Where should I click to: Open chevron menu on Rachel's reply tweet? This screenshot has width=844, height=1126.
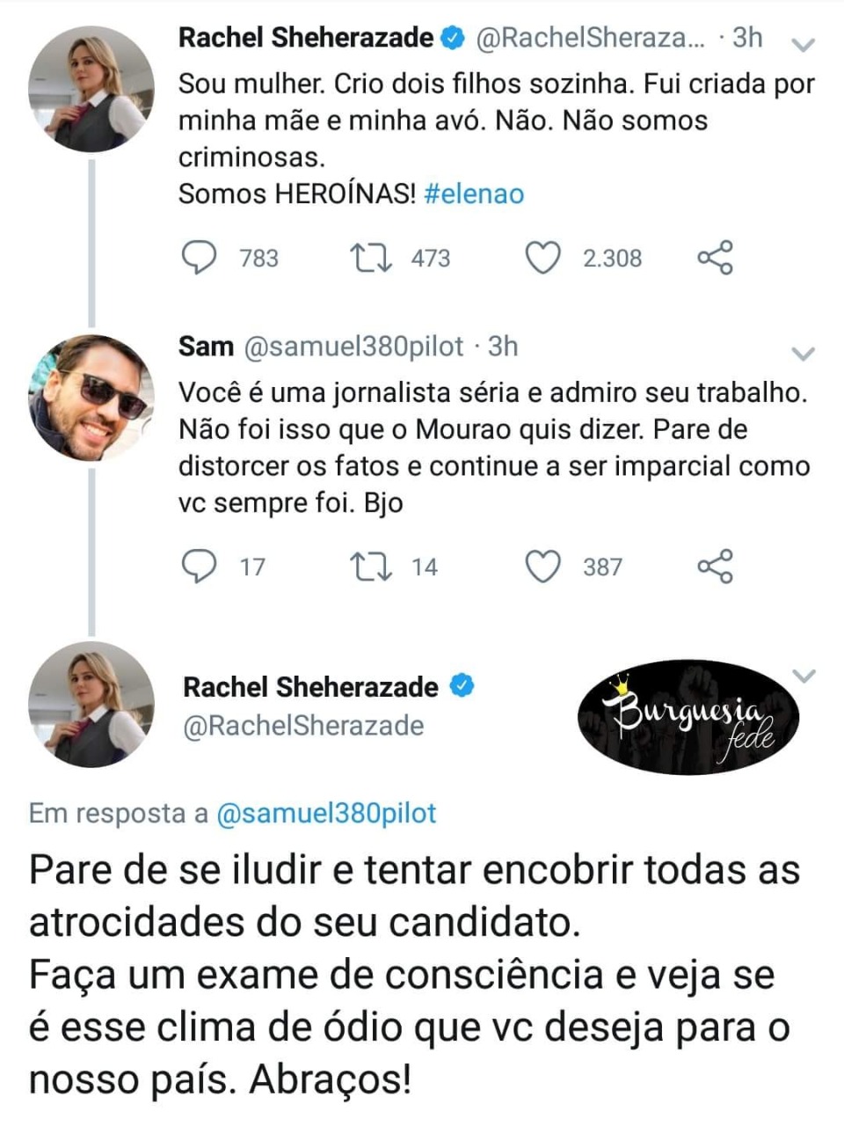804,676
